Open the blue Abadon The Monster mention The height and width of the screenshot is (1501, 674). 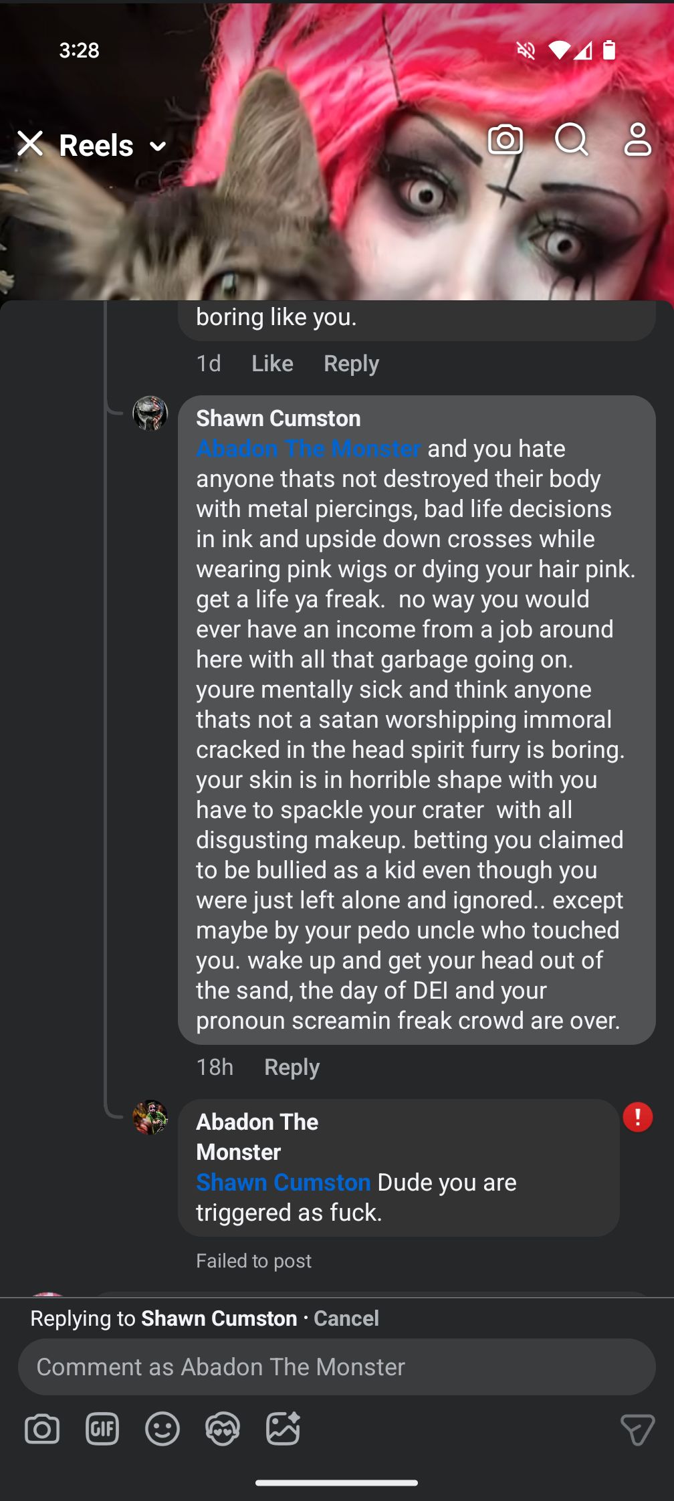click(x=308, y=448)
